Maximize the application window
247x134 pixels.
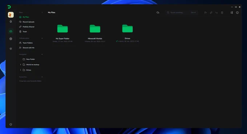coord(236,7)
